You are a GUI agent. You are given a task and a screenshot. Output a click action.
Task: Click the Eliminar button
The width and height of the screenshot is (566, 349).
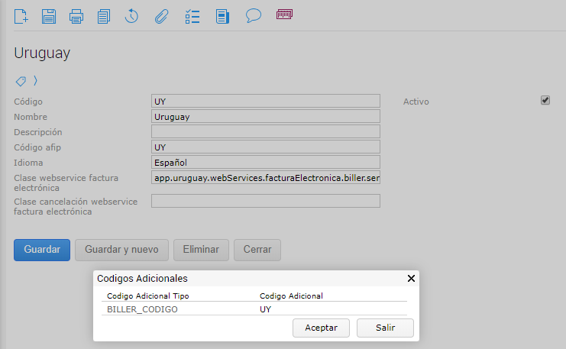[201, 250]
